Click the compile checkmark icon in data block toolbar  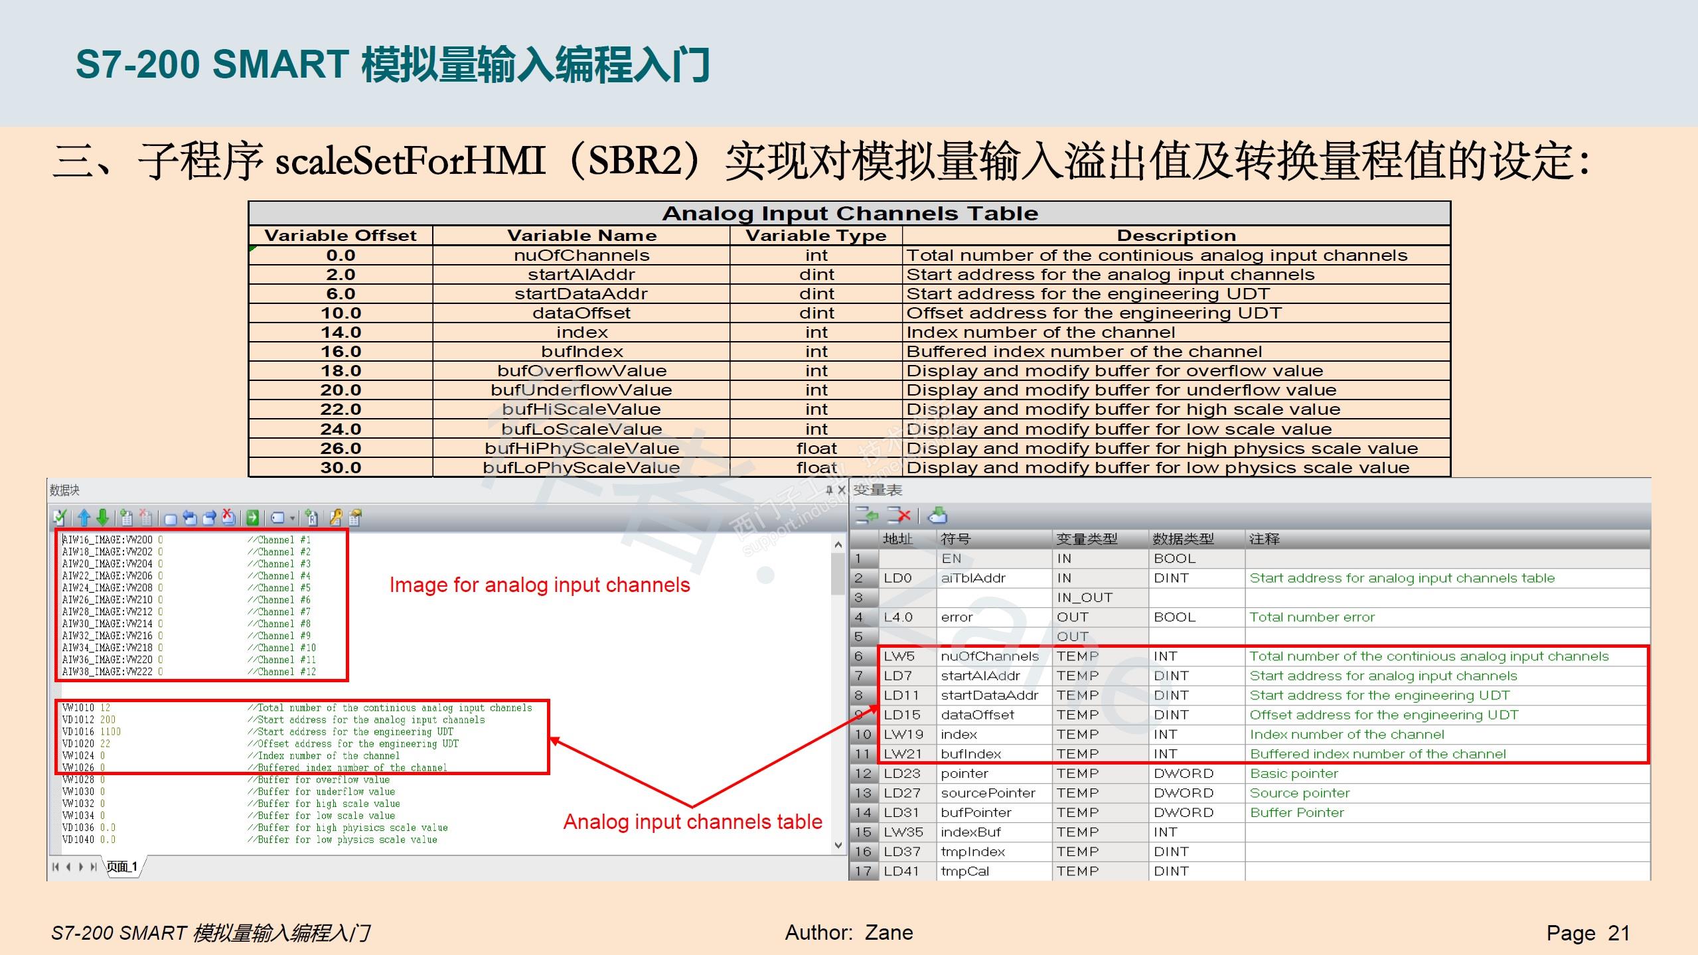coord(59,518)
